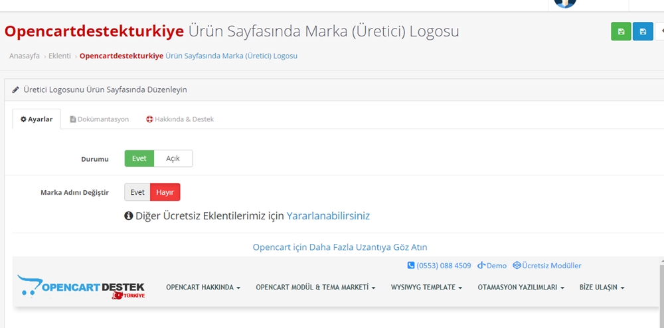Switch to the Dokümantasyon tab

[x=100, y=119]
